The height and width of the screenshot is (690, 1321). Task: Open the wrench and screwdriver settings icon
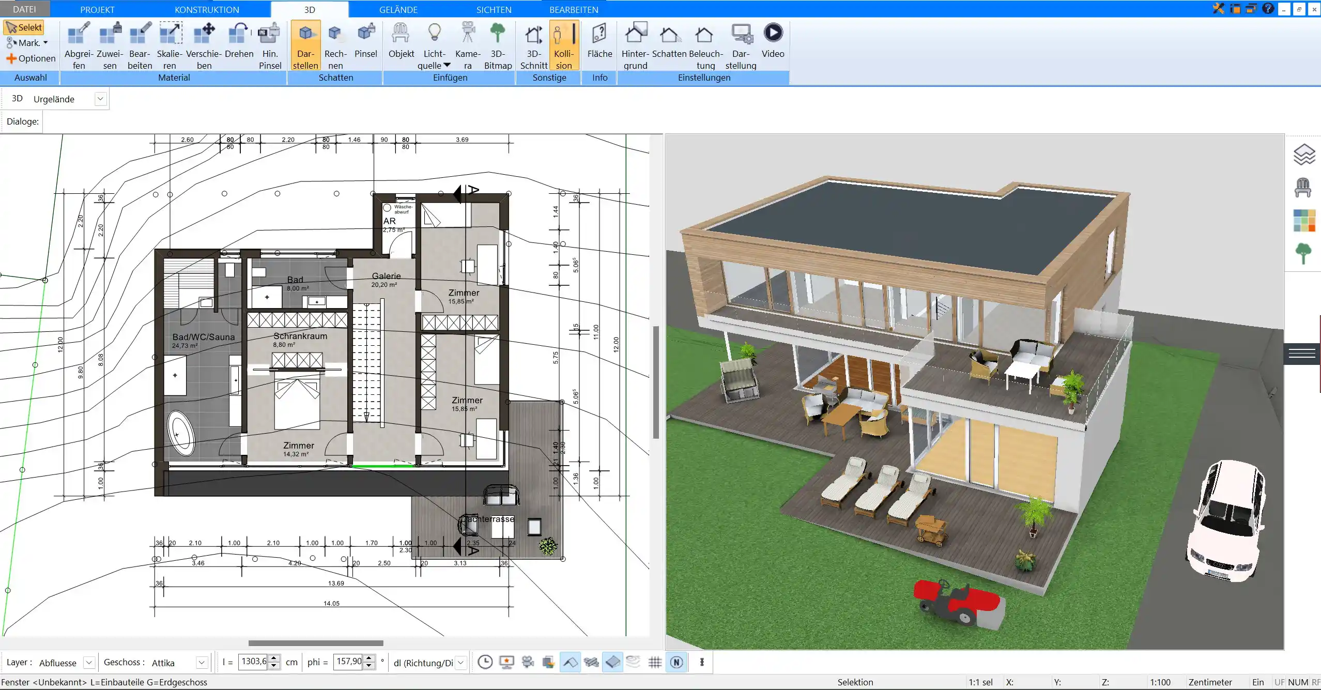[x=1219, y=8]
